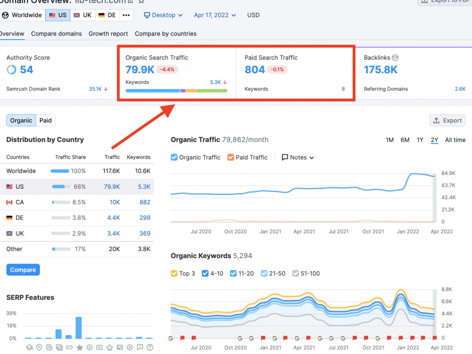
Task: Click the news article SERP feature icon
Action: [50, 347]
